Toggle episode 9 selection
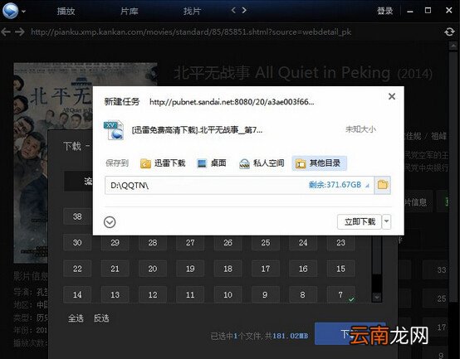The height and width of the screenshot is (359, 460). pos(265,294)
